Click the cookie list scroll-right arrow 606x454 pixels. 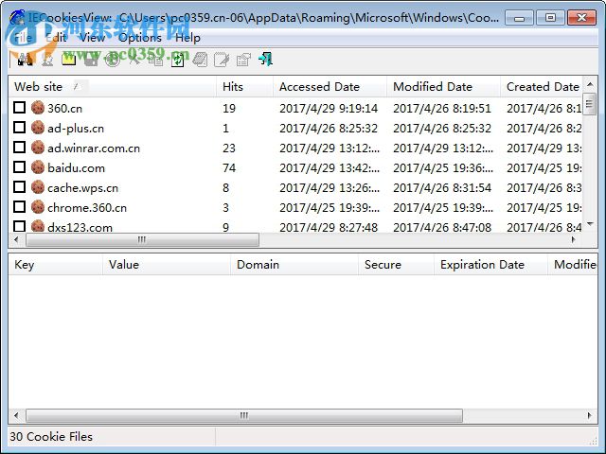pos(574,239)
